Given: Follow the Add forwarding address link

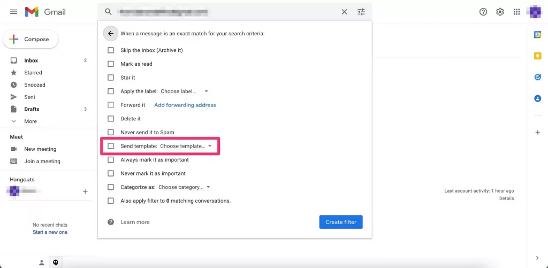Looking at the screenshot, I should point(185,105).
